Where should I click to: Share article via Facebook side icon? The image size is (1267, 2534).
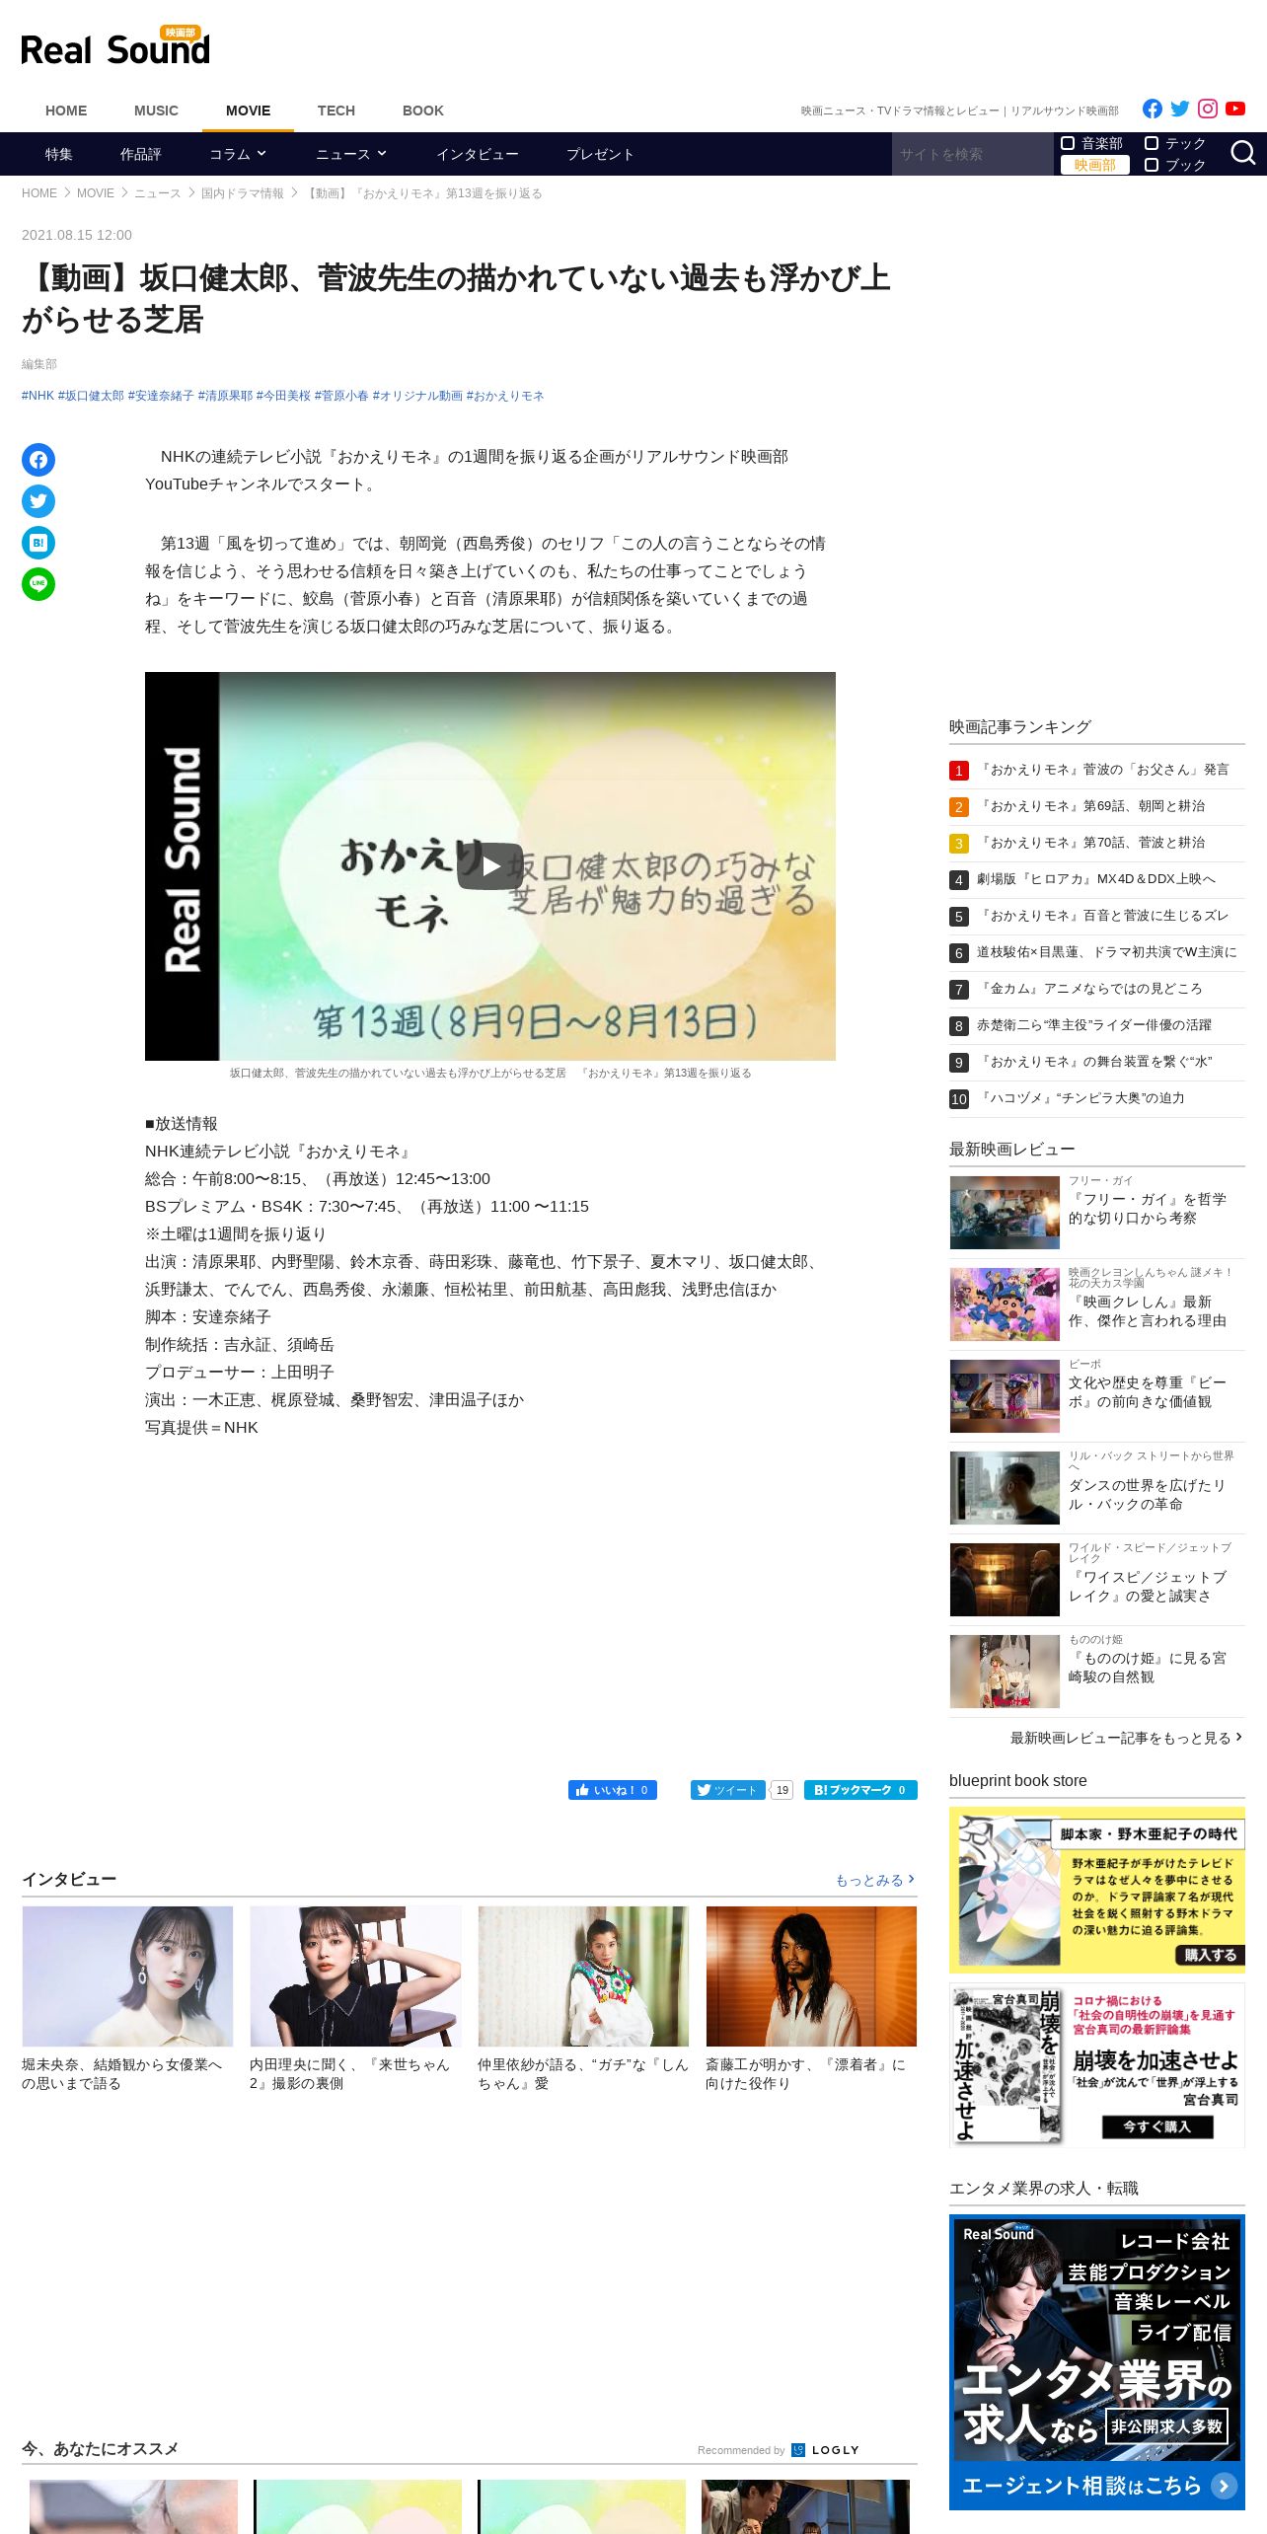[38, 460]
